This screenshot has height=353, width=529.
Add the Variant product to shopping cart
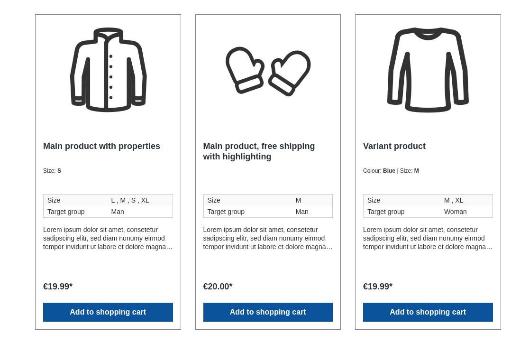pos(428,312)
